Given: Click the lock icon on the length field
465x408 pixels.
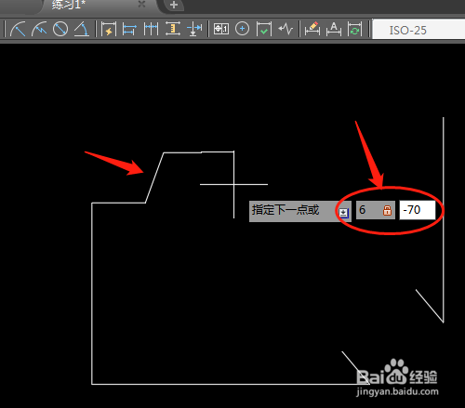Looking at the screenshot, I should (x=387, y=210).
